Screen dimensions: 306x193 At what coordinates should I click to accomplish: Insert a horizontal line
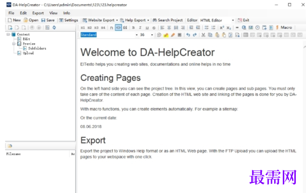click(x=237, y=28)
